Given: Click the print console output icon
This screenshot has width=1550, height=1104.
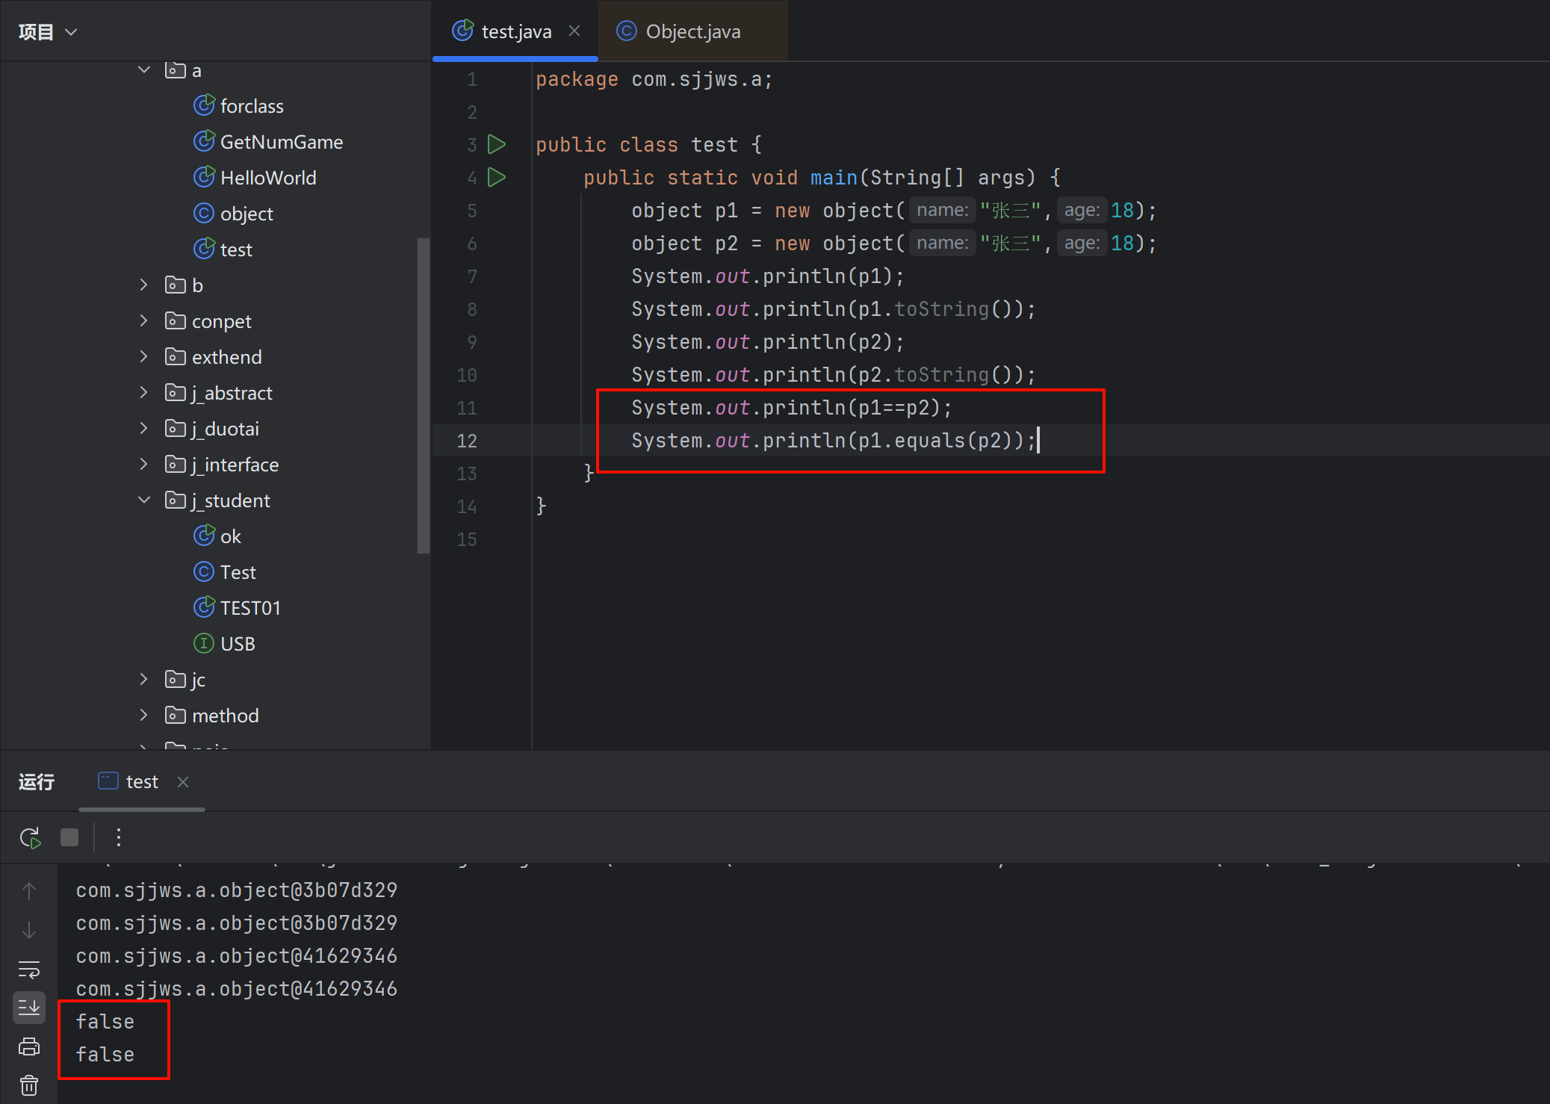Looking at the screenshot, I should [x=29, y=1046].
